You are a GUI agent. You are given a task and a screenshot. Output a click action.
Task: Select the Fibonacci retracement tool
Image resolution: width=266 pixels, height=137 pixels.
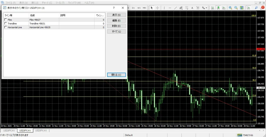pos(187,8)
